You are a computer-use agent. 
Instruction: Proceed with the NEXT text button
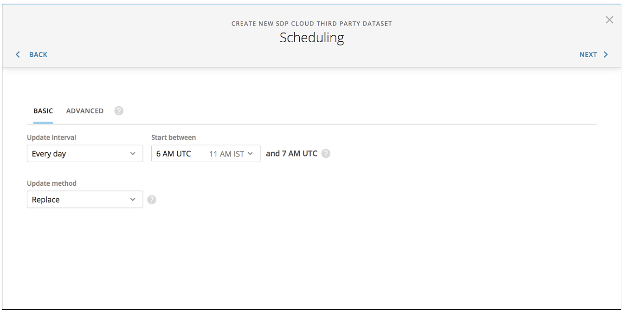pyautogui.click(x=588, y=55)
